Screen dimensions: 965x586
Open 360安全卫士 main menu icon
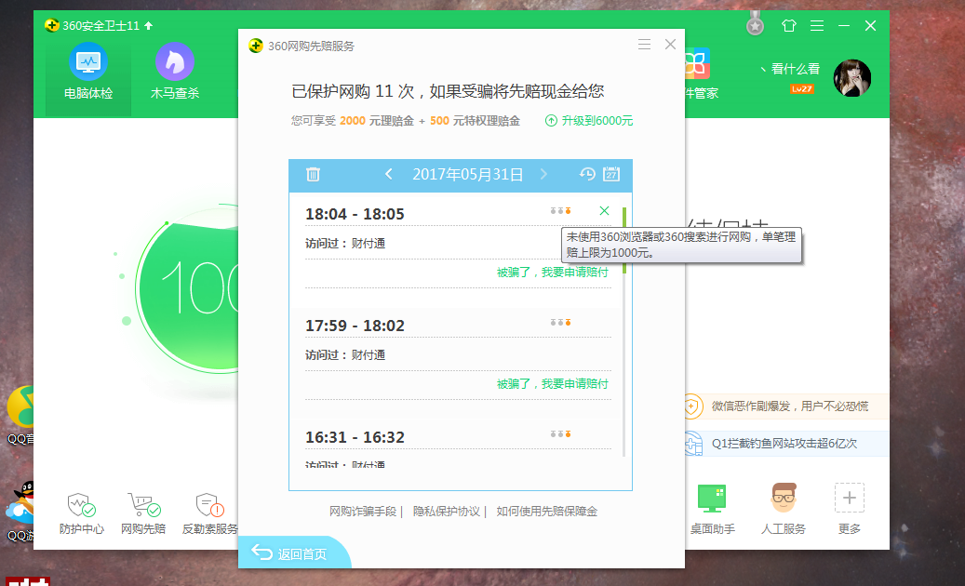click(x=817, y=26)
